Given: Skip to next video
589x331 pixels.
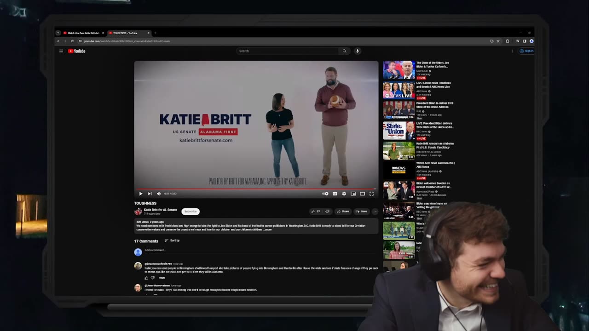Looking at the screenshot, I should pos(150,194).
